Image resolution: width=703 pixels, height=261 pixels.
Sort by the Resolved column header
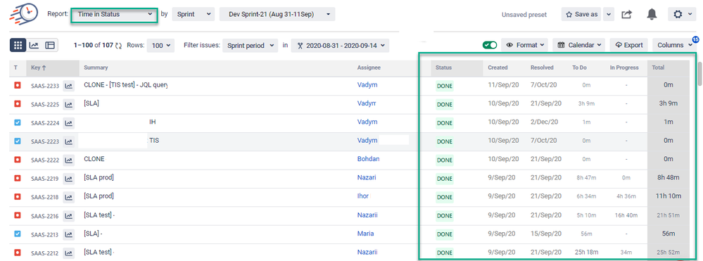click(x=542, y=68)
